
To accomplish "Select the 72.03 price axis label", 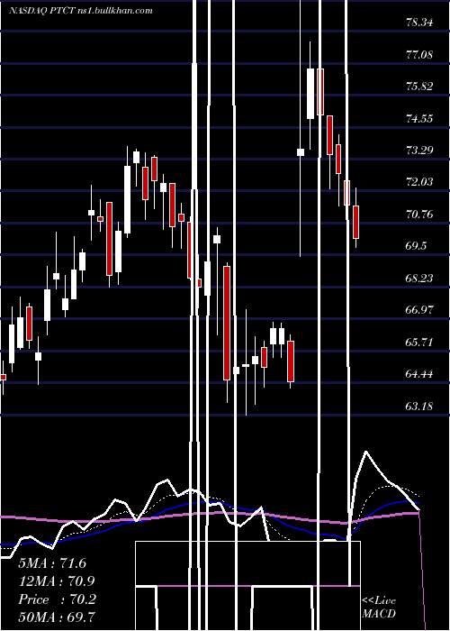I will 419,182.
